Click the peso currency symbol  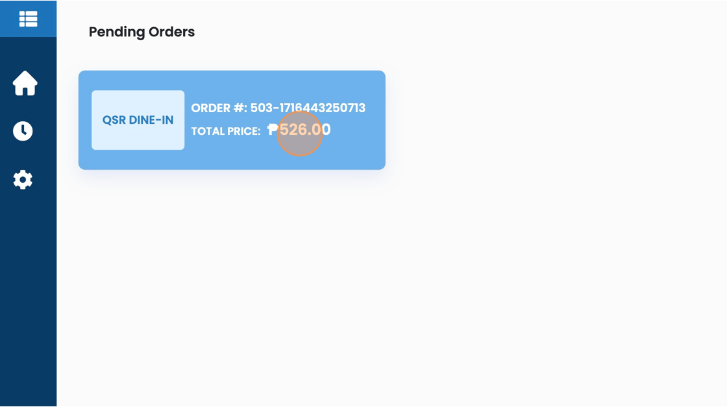point(273,130)
